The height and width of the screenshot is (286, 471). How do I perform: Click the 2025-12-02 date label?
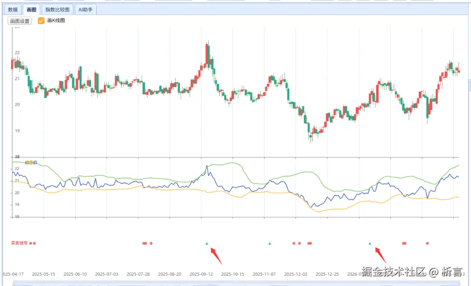(295, 274)
